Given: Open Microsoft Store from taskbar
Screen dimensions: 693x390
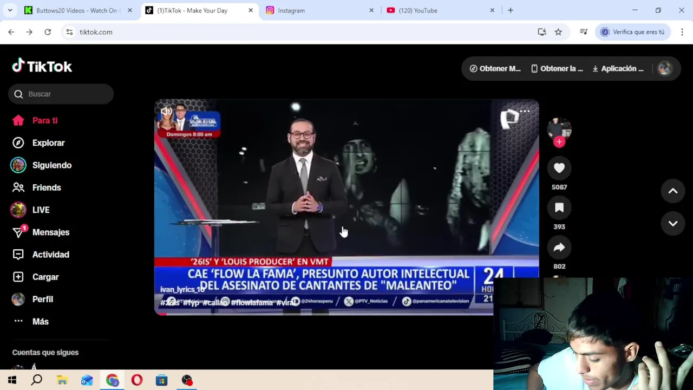Looking at the screenshot, I should (161, 380).
